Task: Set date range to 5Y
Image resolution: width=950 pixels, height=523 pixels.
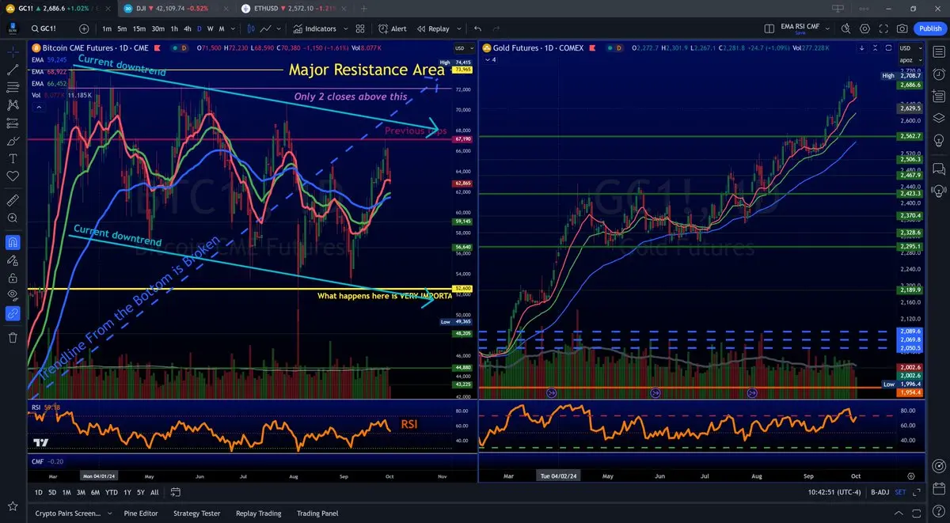Action: [x=140, y=492]
